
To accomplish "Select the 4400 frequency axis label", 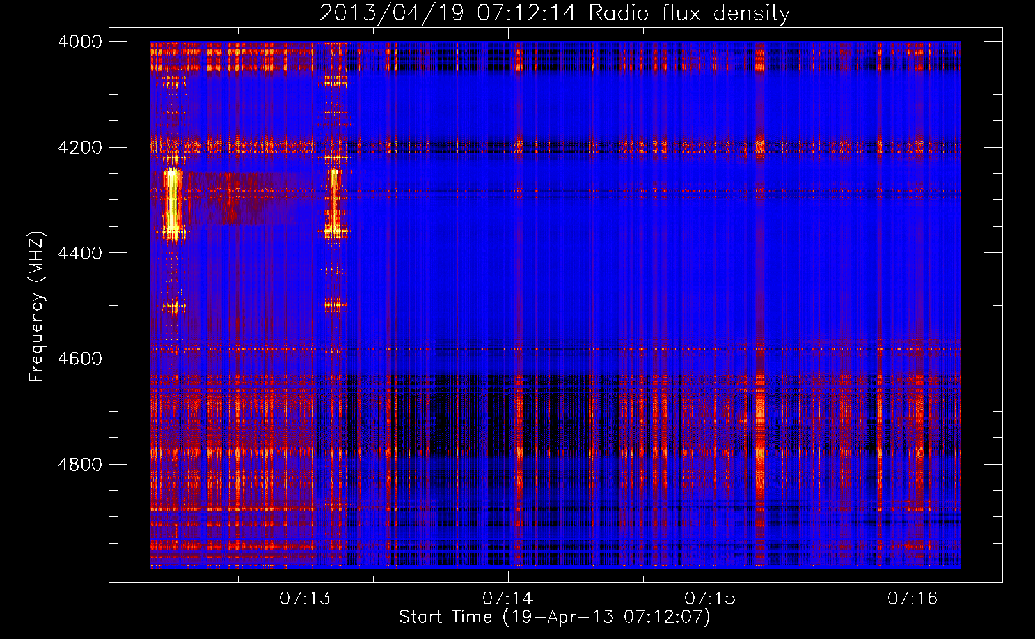I will 80,253.
